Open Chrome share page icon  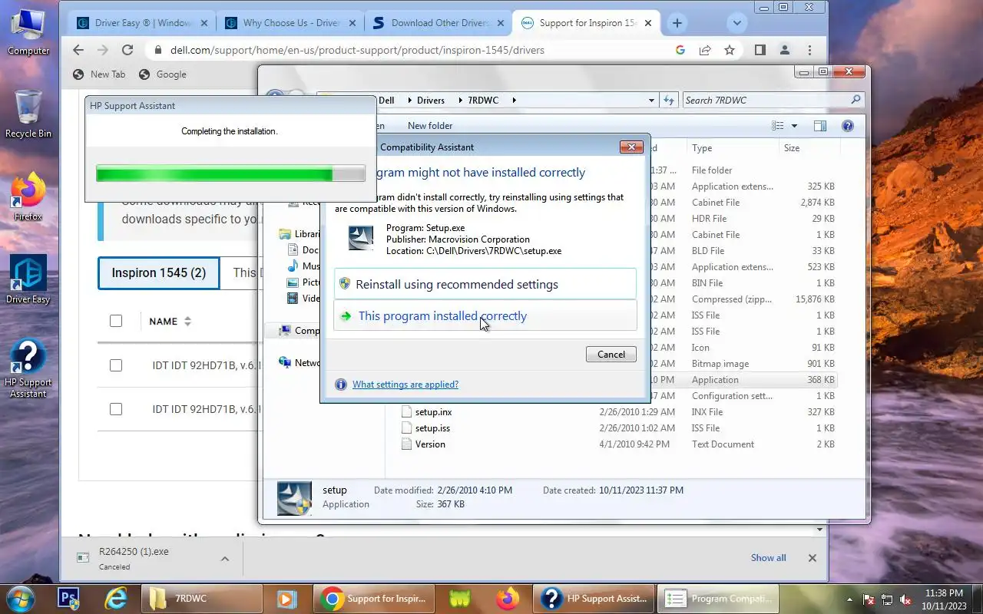tap(705, 50)
